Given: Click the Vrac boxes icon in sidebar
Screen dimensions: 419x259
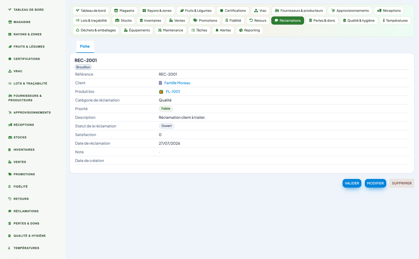Looking at the screenshot, I should (x=10, y=71).
